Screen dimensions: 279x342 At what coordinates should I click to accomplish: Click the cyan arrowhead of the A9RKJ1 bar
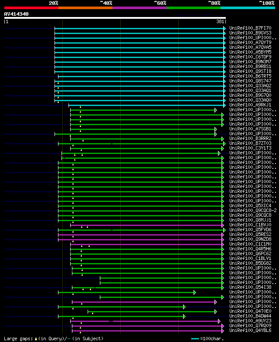225,106
